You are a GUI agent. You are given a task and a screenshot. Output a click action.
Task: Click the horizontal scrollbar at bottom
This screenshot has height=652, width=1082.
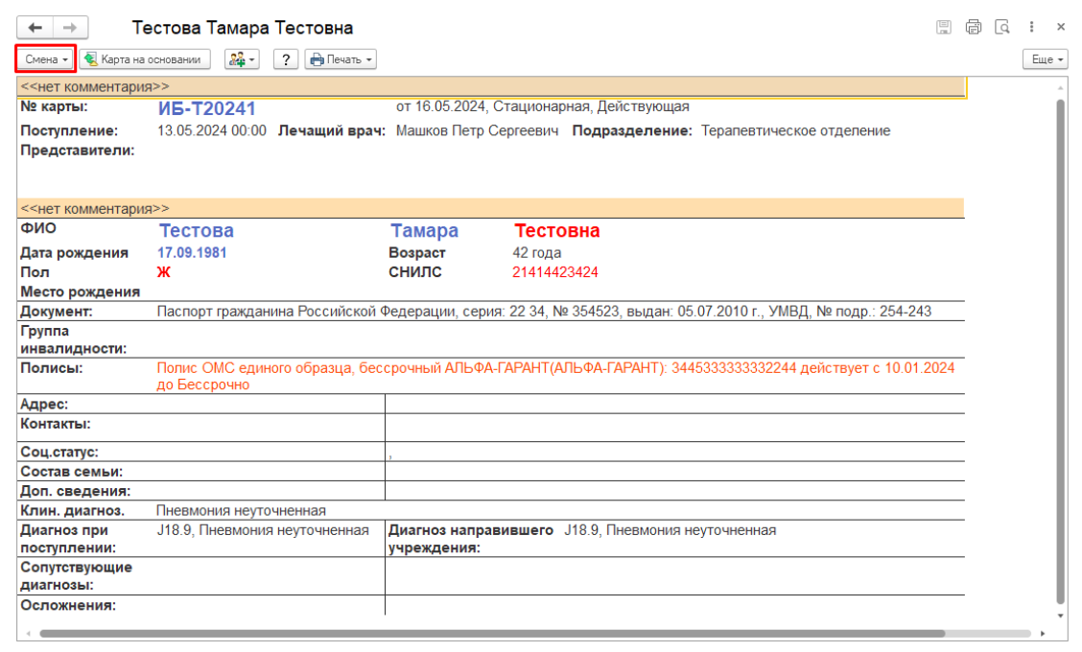[491, 634]
